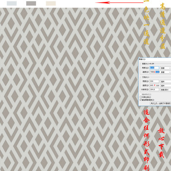This screenshot has height=171, width=171.
Task: Enable the constrain proportions checkbox
Action: click(x=141, y=97)
